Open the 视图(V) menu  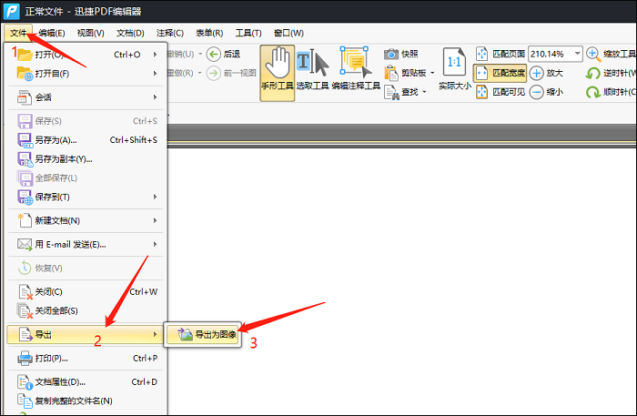coord(91,33)
